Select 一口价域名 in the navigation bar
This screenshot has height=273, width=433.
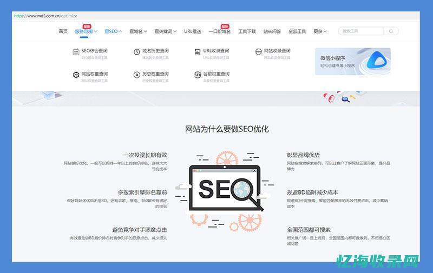(220, 31)
